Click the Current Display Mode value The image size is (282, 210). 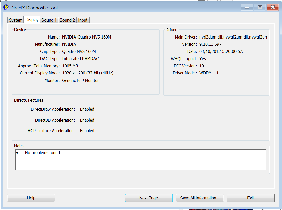88,73
